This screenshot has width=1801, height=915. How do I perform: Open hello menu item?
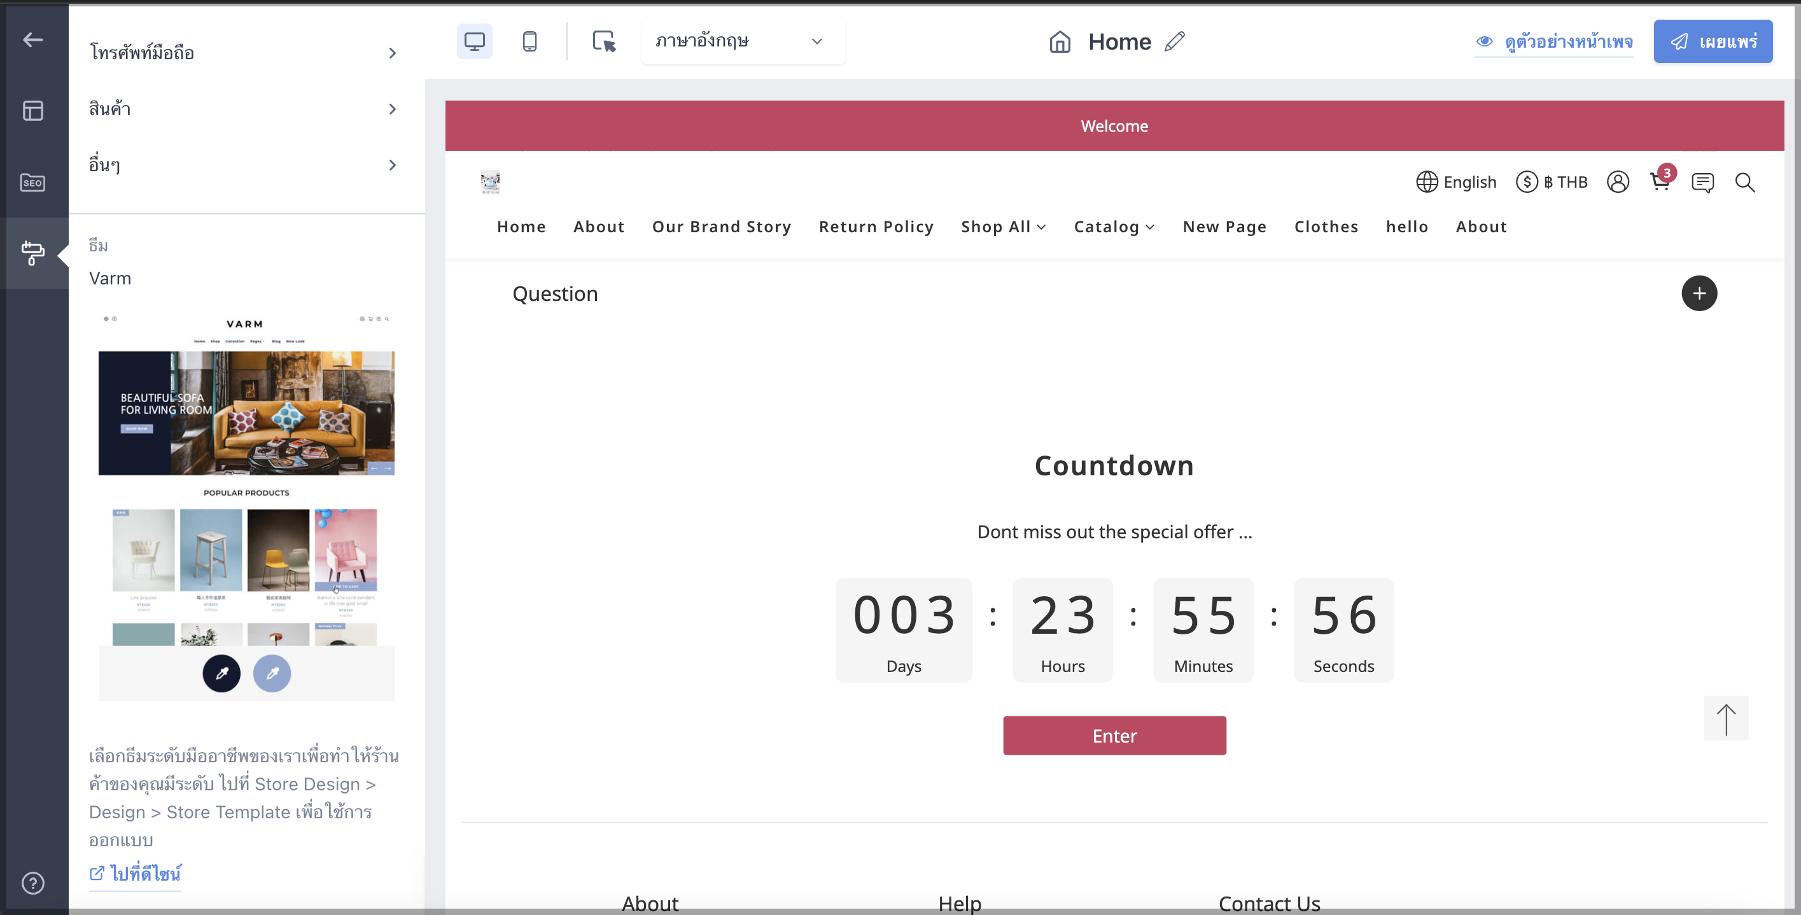click(1407, 227)
